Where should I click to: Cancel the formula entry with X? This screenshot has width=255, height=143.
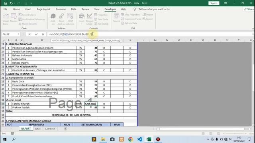29,34
